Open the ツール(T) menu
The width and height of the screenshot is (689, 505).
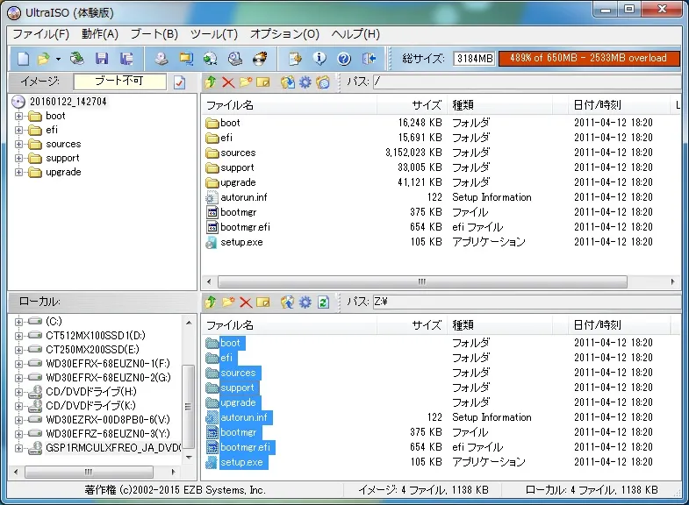tap(214, 34)
